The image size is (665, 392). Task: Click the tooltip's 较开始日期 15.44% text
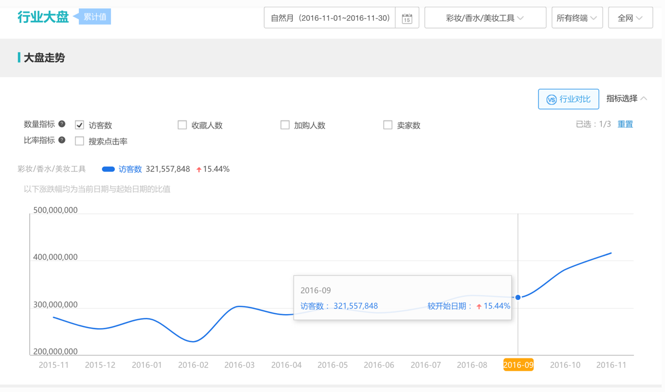point(469,306)
